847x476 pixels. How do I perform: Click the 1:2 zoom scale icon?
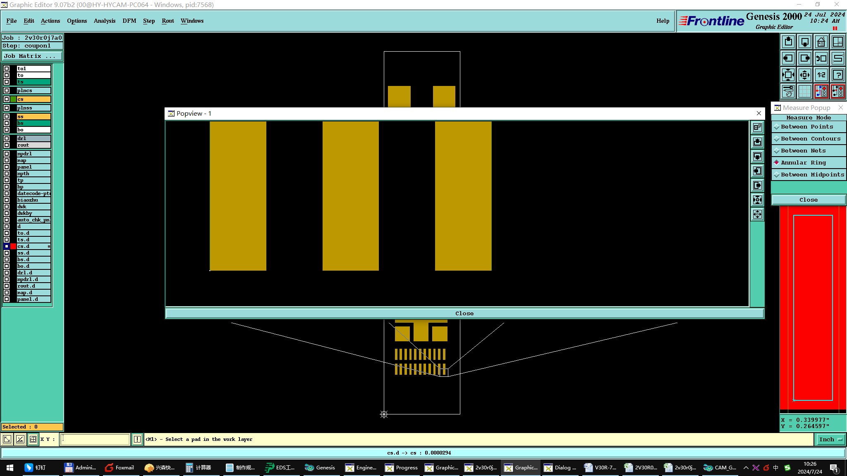(x=821, y=75)
